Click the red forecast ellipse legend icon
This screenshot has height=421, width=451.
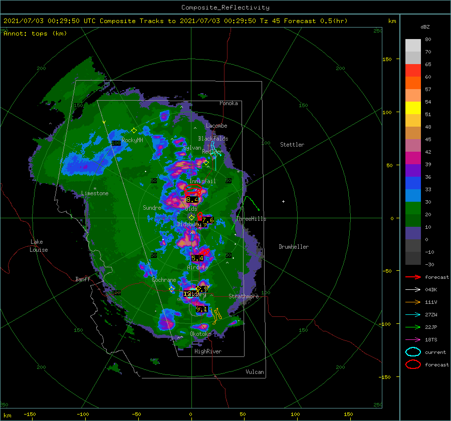[413, 364]
